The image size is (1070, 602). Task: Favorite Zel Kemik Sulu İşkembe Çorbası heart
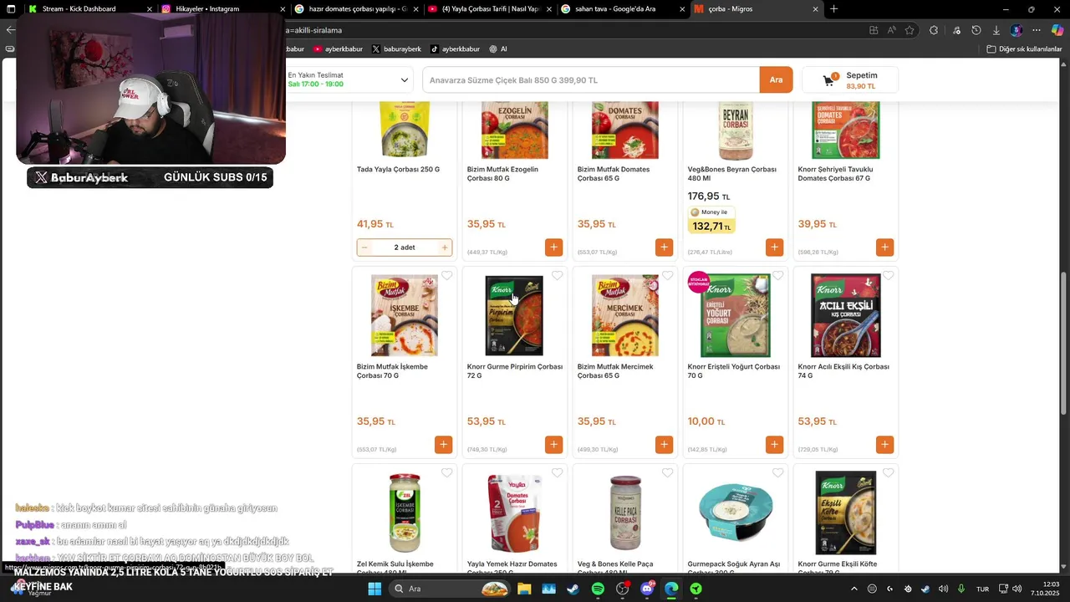pyautogui.click(x=446, y=473)
